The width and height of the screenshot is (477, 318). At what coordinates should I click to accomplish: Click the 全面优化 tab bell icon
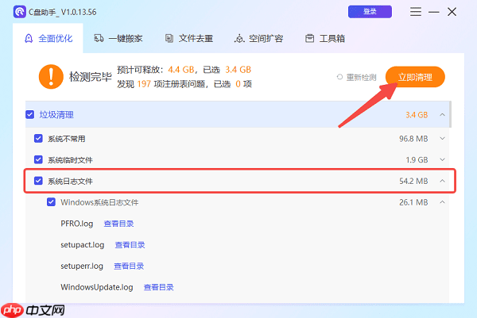(29, 39)
